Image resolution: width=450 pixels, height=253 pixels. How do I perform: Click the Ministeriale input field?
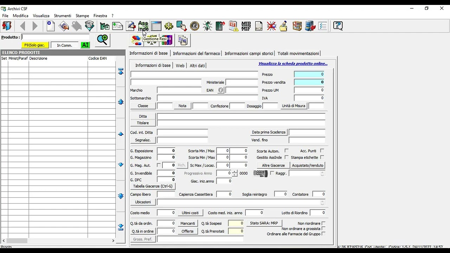242,82
